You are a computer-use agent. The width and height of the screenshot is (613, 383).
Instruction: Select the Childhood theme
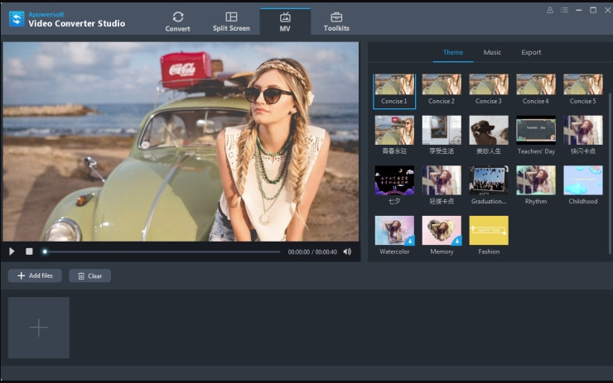click(x=583, y=185)
